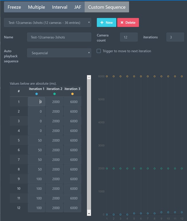187x221 pixels.
Task: Click camera 1 green marker at 2000
Action: click(x=107, y=168)
